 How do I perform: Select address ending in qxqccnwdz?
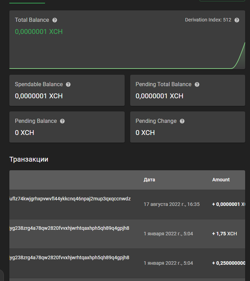tap(70, 199)
